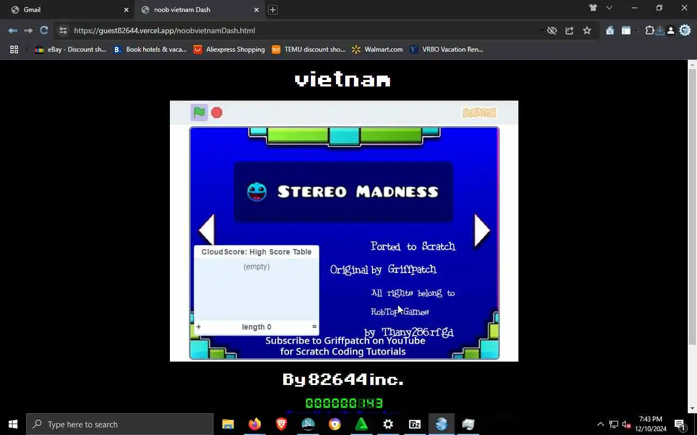Open Settings gear in taskbar
Screen dimensions: 697x435
click(x=388, y=424)
